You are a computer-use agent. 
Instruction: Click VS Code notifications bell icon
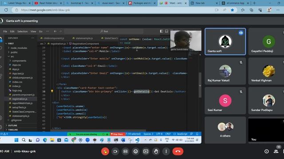[197, 134]
